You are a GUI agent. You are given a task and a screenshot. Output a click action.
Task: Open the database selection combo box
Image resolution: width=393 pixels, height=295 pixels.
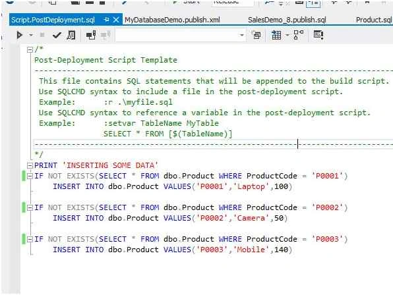pyautogui.click(x=181, y=35)
